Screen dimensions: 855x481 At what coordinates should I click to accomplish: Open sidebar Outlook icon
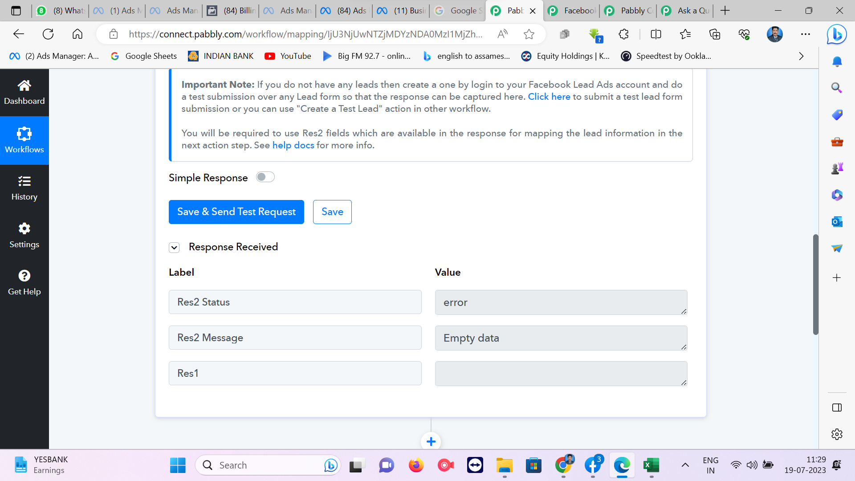coord(837,221)
